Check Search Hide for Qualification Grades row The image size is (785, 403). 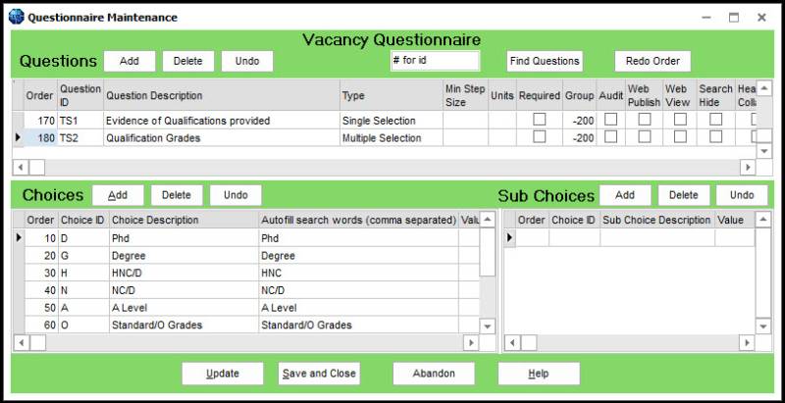[716, 137]
